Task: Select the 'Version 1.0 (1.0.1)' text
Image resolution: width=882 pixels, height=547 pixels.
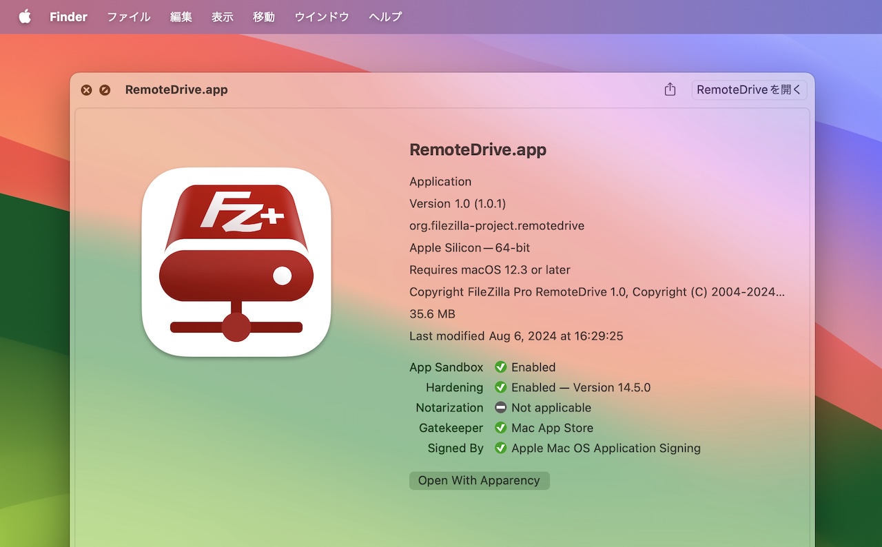Action: pyautogui.click(x=458, y=203)
